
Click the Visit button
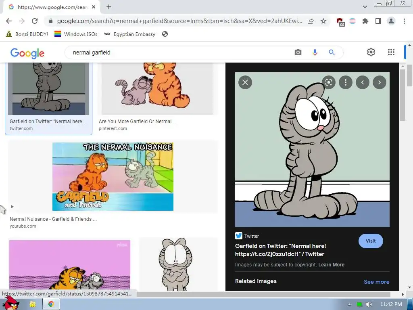(371, 241)
